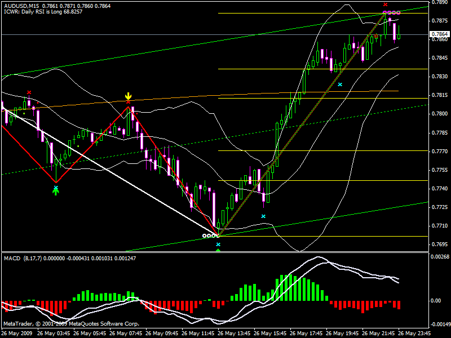Click the current price label 0.7864
This screenshot has height=338, width=451.
click(440, 34)
